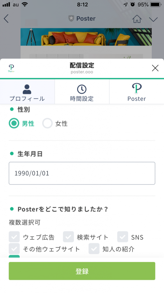Edit the 生年月日 date field 1990/01/01
The width and height of the screenshot is (164, 293).
82,173
